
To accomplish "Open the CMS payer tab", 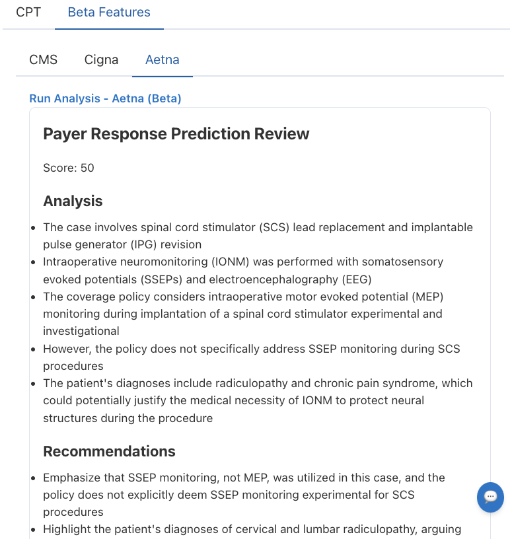I will coord(44,60).
